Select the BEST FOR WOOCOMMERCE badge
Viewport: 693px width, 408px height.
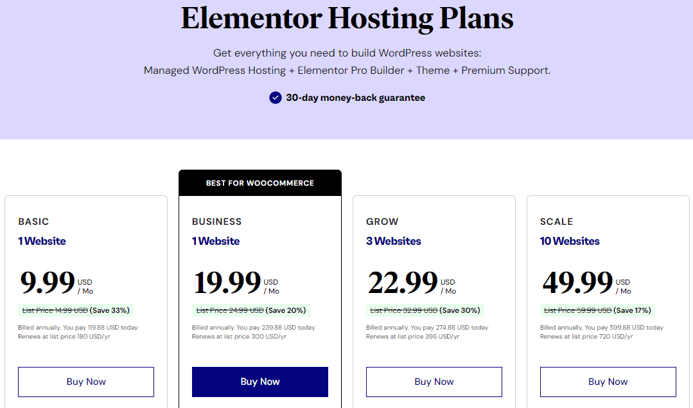tap(259, 182)
